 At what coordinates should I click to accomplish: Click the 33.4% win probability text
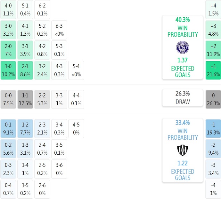coord(182,123)
